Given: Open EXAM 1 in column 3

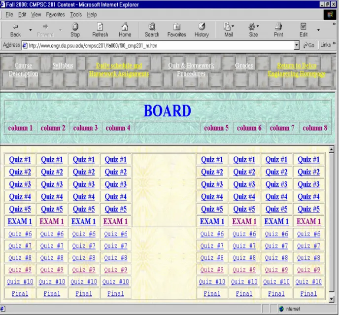Looking at the screenshot, I should point(84,221).
